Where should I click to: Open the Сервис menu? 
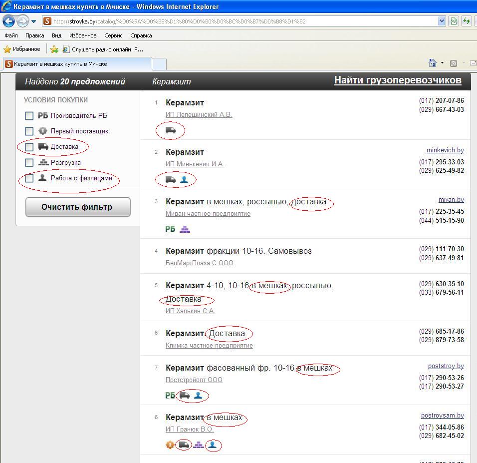click(x=113, y=35)
